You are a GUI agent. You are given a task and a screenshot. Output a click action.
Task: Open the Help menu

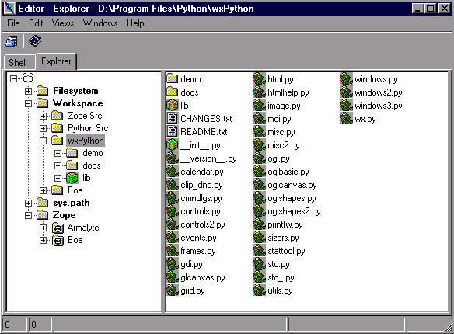pos(135,23)
